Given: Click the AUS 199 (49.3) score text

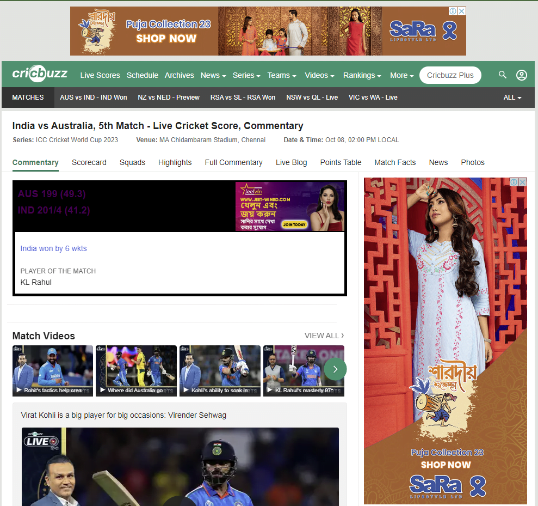Looking at the screenshot, I should pyautogui.click(x=52, y=194).
